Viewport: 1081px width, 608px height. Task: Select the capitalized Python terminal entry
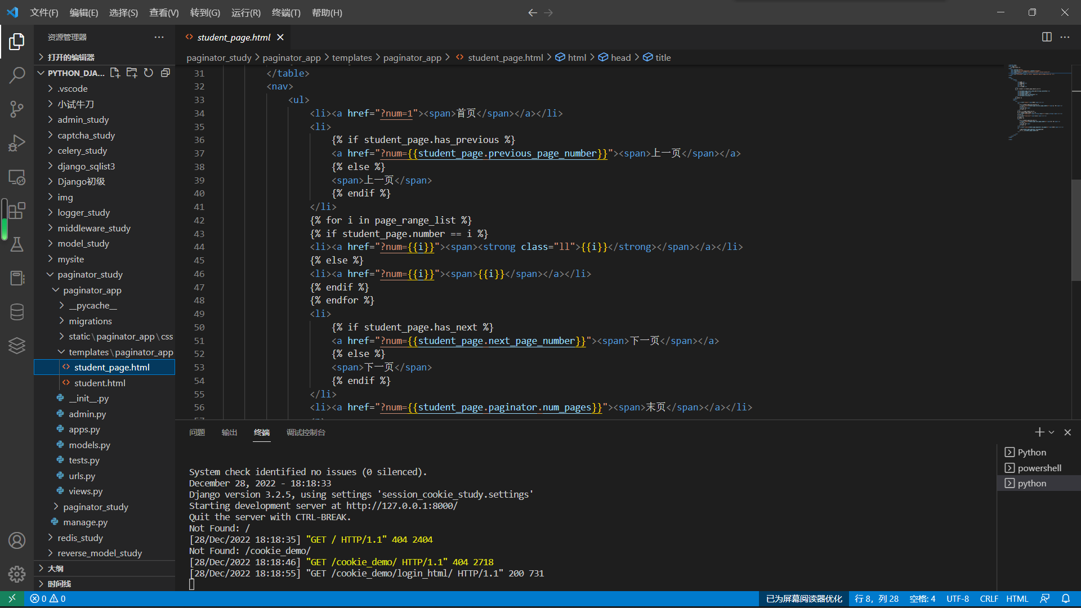1038,452
